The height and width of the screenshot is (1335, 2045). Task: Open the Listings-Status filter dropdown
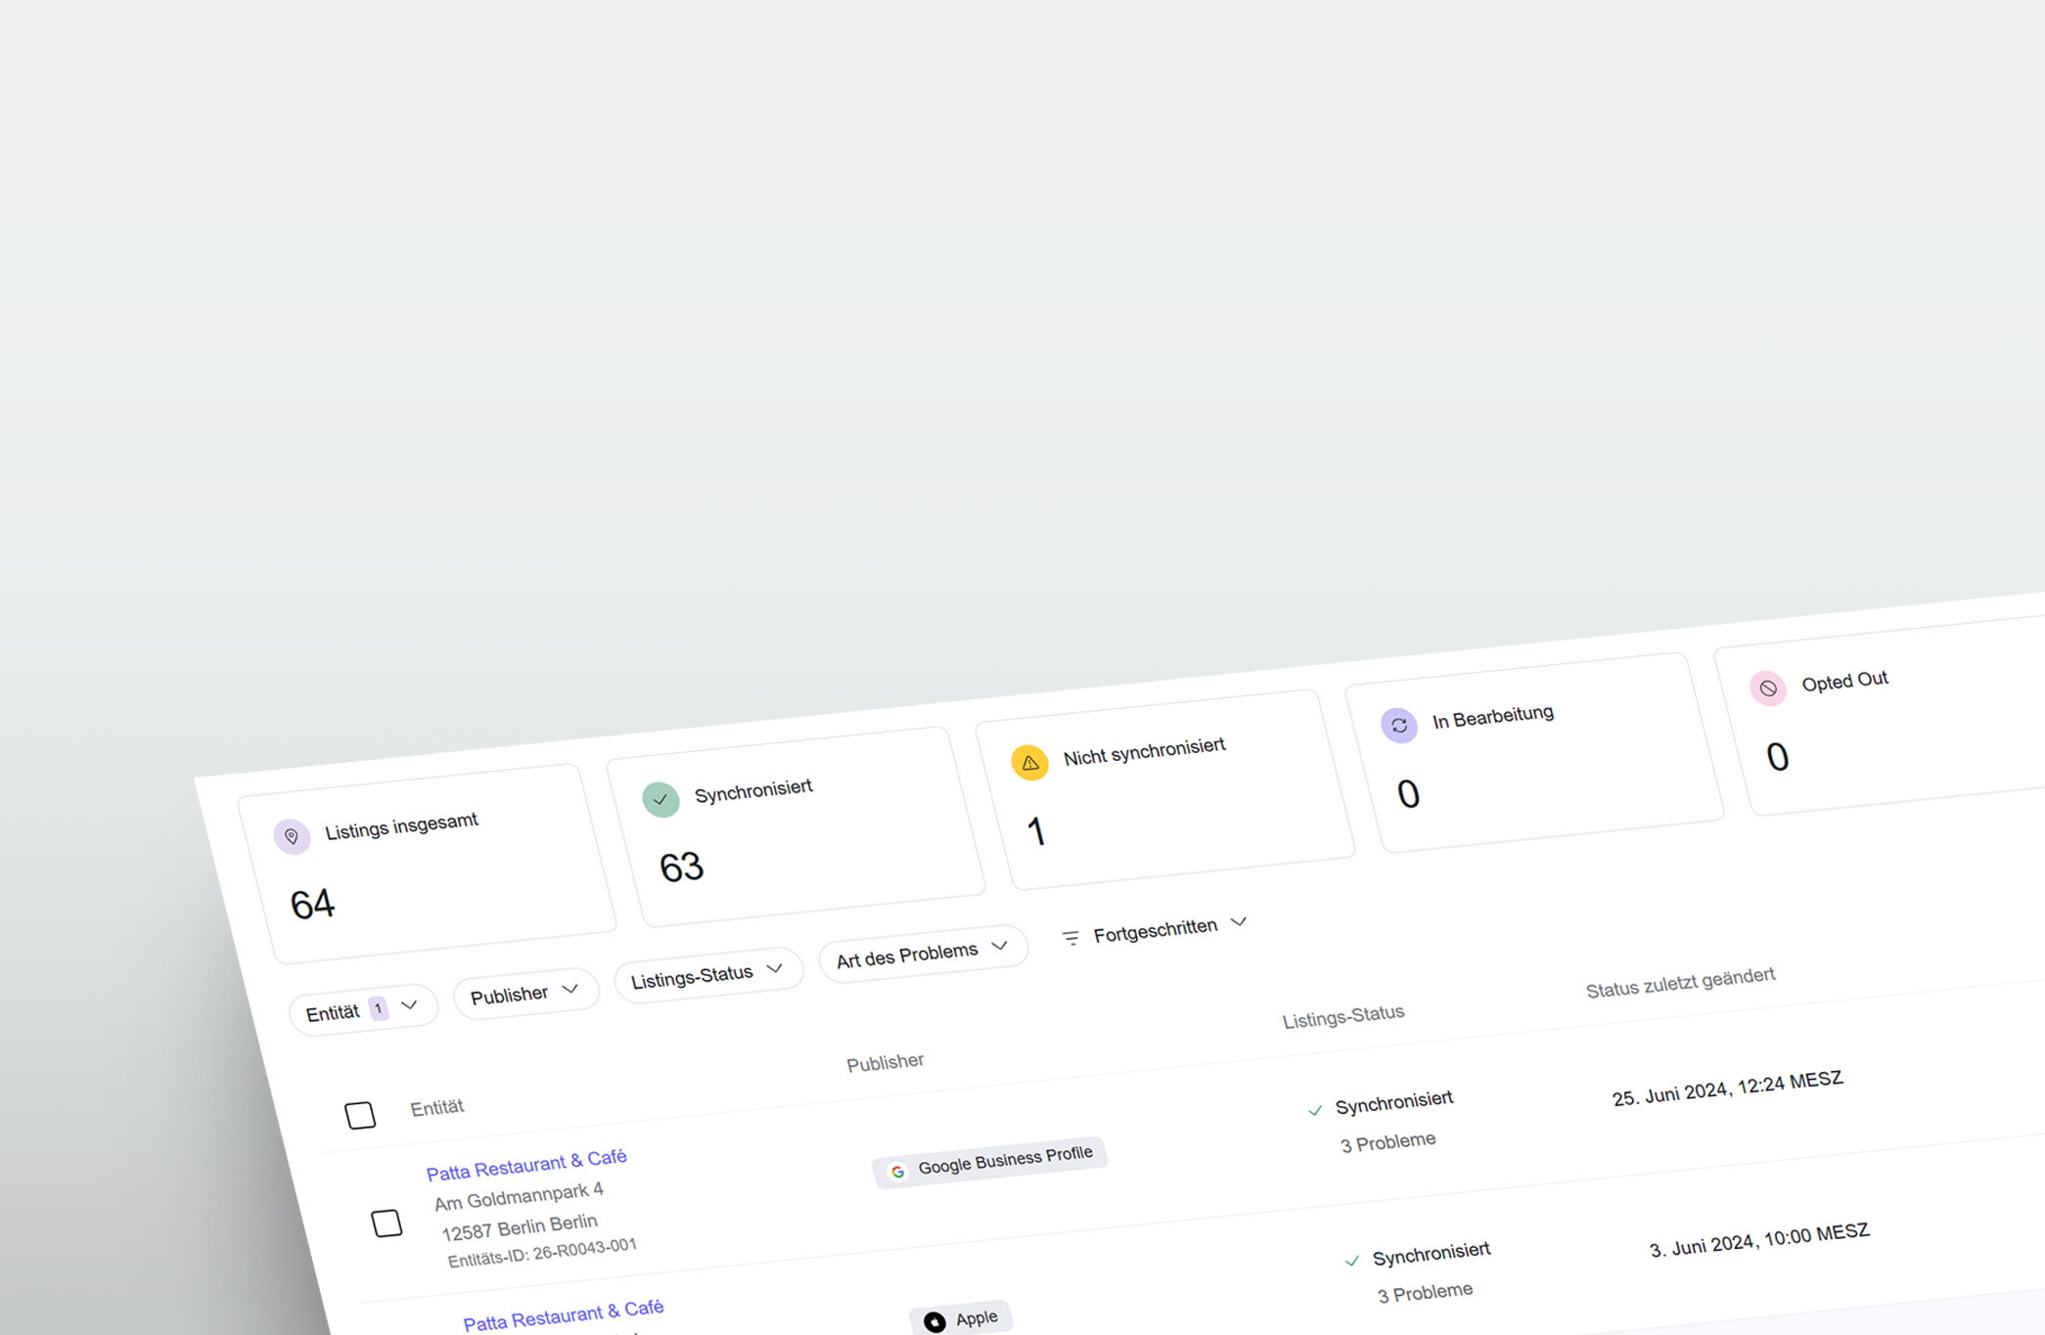(x=708, y=975)
